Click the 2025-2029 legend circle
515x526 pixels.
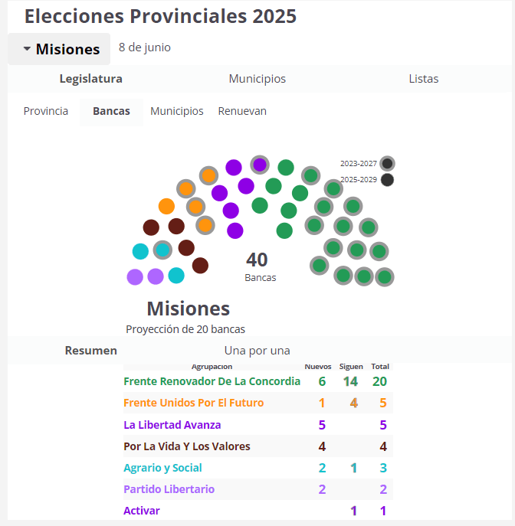(x=387, y=180)
